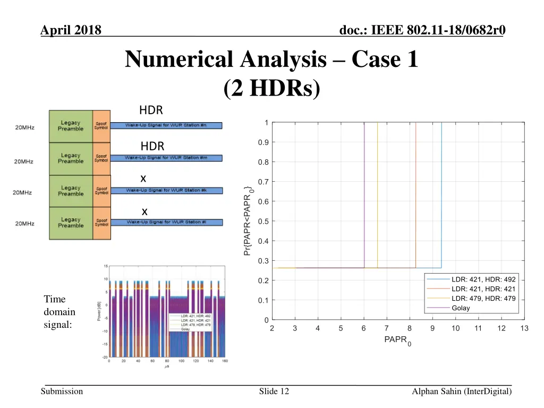Select the Golay entry in main chart legend
This screenshot has width=544, height=408.
click(x=460, y=308)
